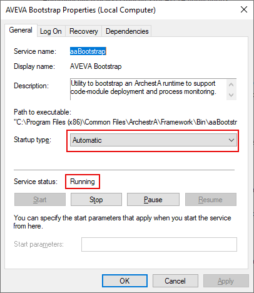The image size is (254, 293).
Task: Click the highlighted aaBootstrap service name
Action: pos(88,51)
